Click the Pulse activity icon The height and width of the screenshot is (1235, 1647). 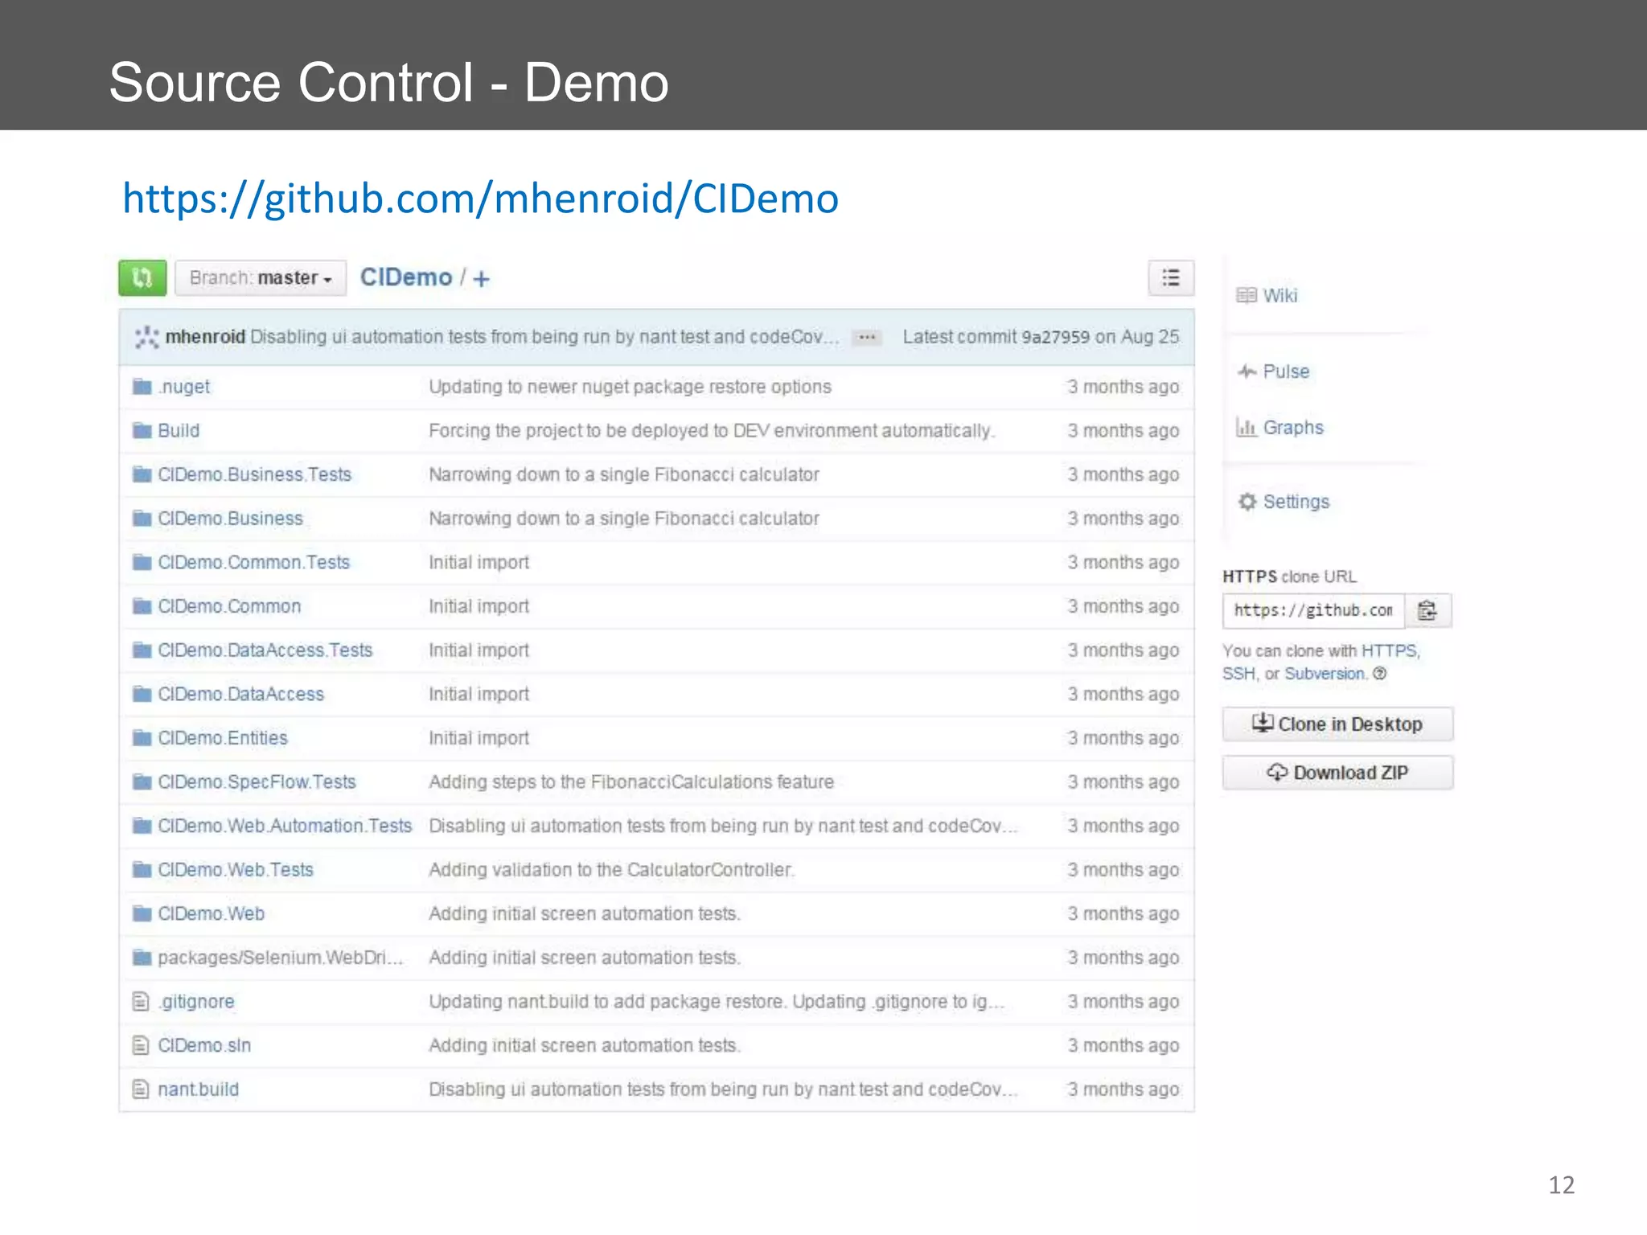pyautogui.click(x=1247, y=371)
